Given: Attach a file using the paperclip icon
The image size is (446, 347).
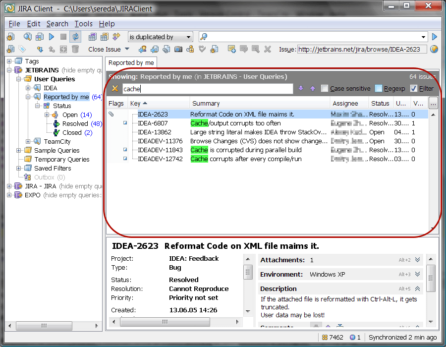Looking at the screenshot, I should pos(167,49).
